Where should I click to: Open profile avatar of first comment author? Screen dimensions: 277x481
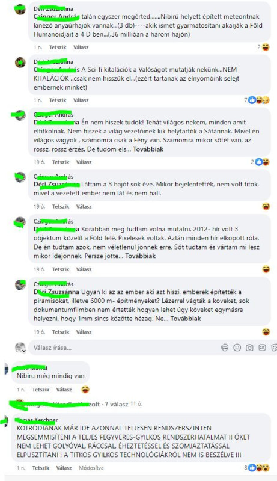(20, 9)
